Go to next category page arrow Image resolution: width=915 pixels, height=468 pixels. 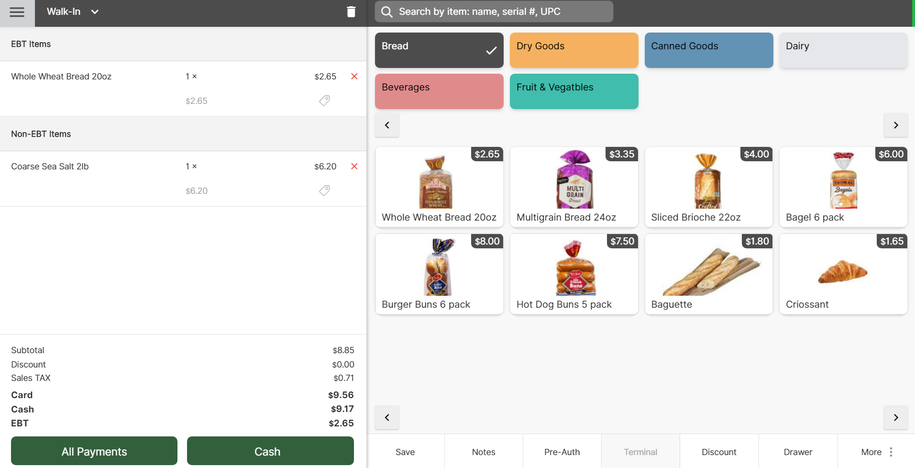coord(895,125)
